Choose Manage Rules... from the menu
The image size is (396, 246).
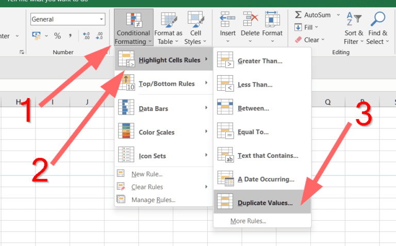163,200
